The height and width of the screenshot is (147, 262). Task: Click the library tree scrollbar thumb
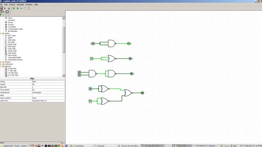pyautogui.click(x=63, y=40)
